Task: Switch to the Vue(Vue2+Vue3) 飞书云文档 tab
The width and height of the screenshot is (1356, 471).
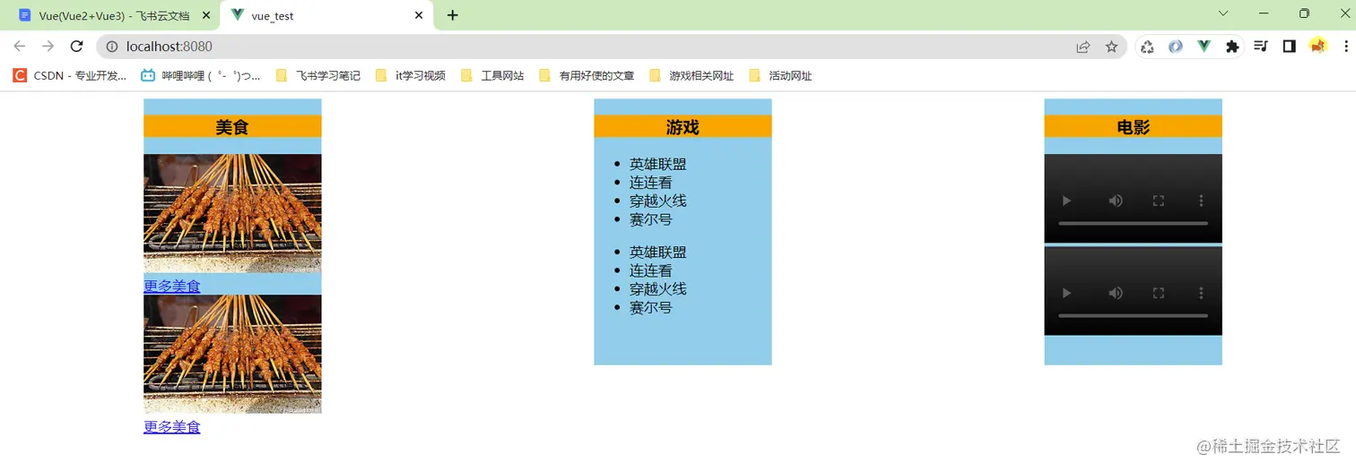Action: click(x=109, y=15)
